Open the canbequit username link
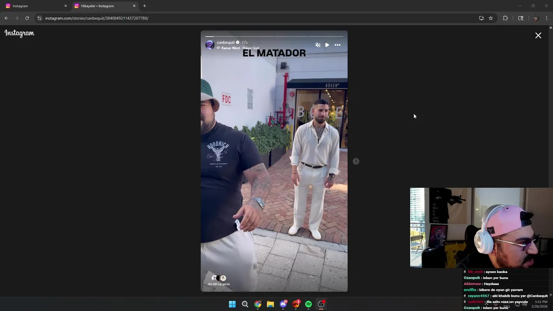Screen dimensions: 553x311 pyautogui.click(x=226, y=42)
